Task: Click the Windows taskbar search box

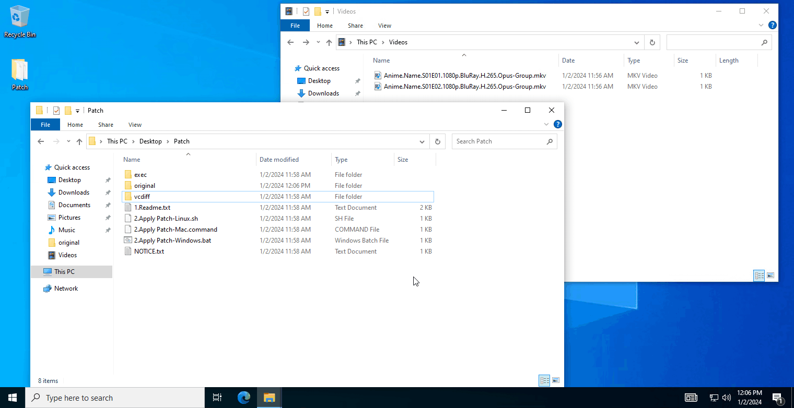Action: point(115,398)
